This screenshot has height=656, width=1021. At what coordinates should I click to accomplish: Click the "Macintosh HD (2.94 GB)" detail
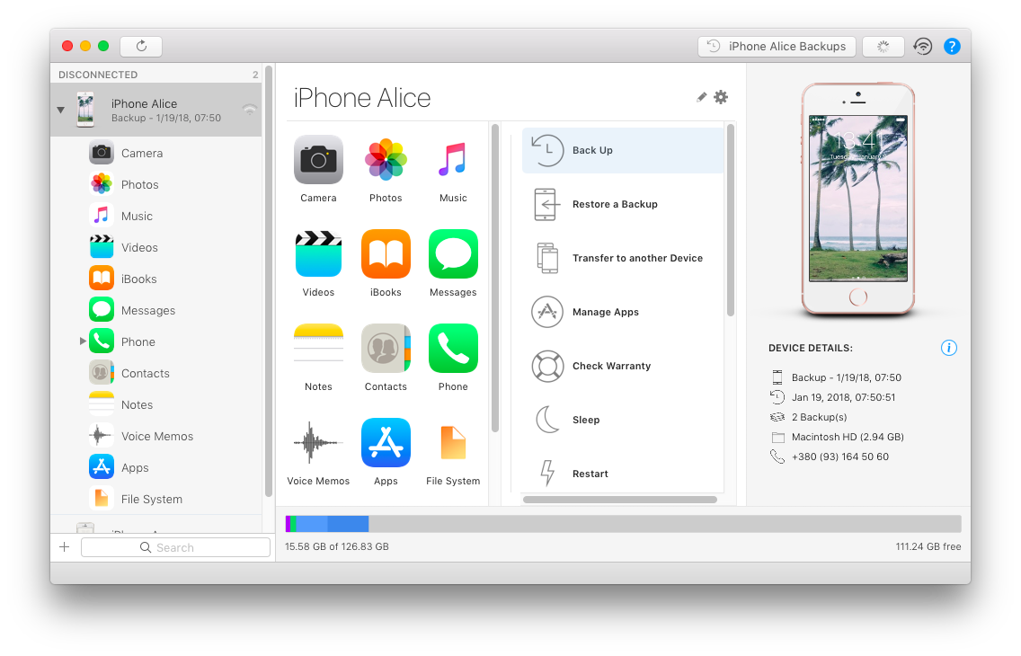[x=848, y=438]
